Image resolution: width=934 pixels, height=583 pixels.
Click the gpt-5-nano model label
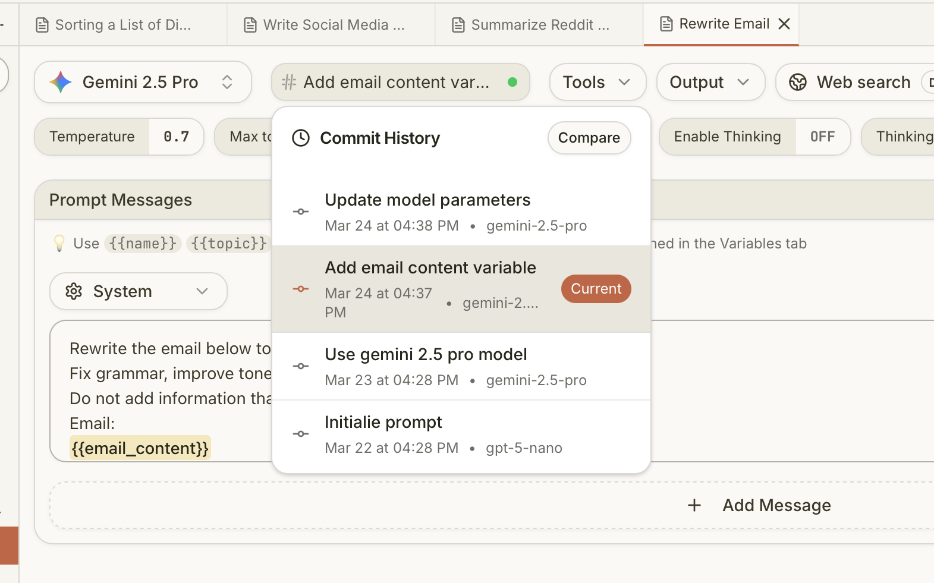point(524,448)
